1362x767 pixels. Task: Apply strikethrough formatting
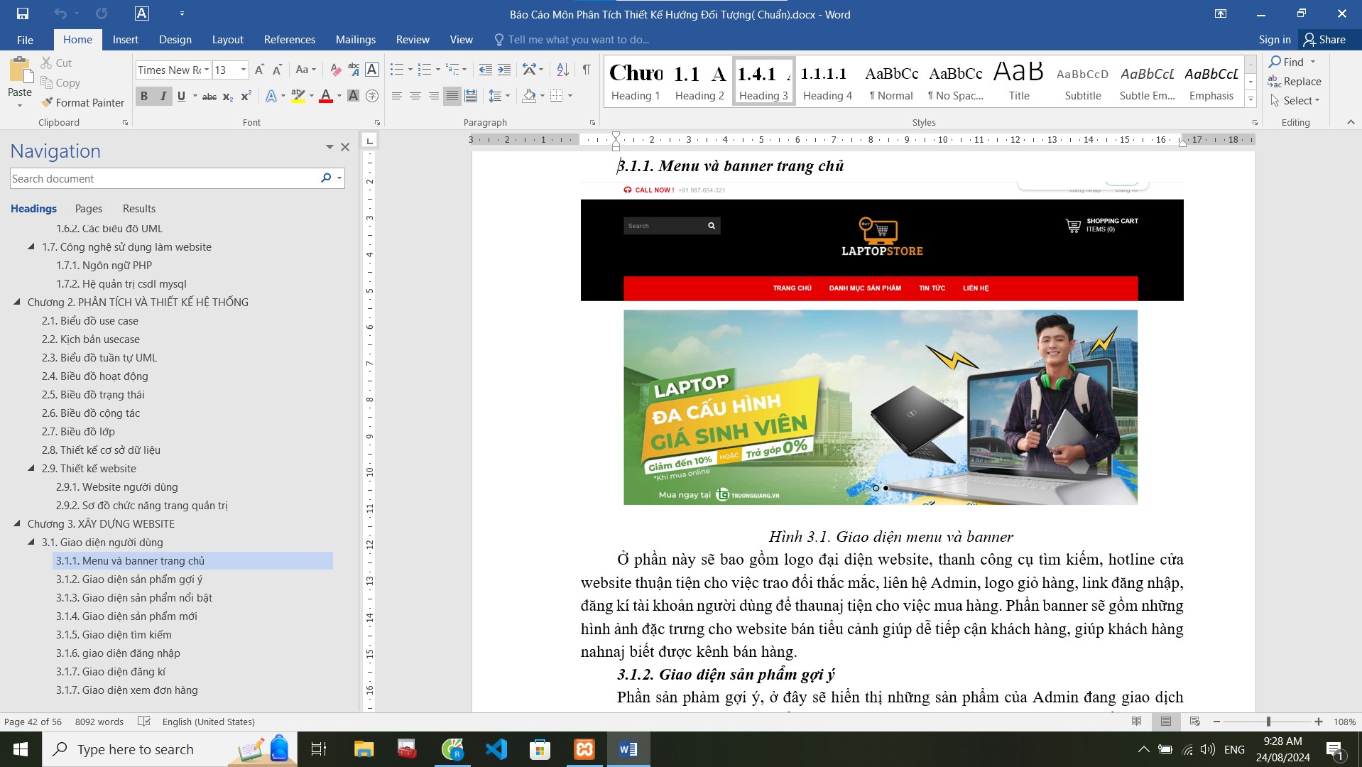(x=209, y=97)
